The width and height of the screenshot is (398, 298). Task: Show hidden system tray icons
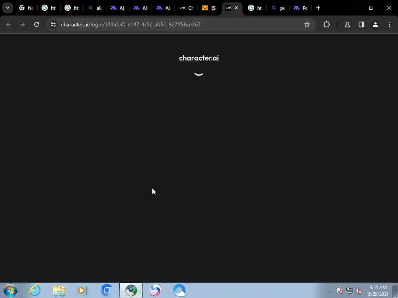coord(330,291)
